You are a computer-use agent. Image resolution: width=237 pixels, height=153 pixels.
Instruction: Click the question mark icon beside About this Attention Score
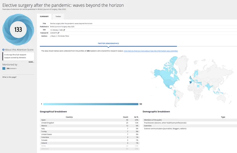tap(3, 49)
